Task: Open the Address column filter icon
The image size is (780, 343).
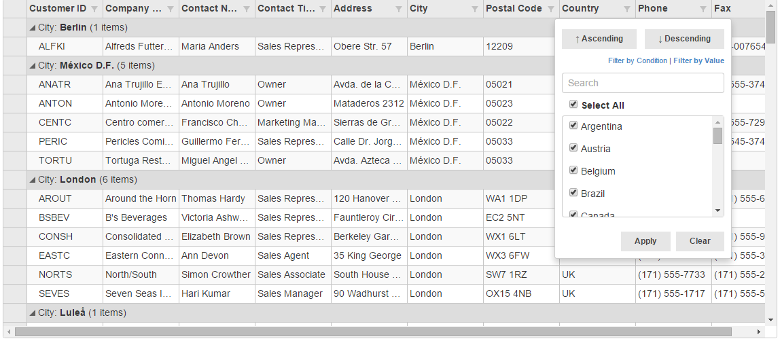Action: click(x=398, y=9)
